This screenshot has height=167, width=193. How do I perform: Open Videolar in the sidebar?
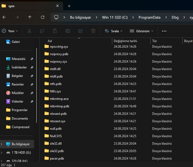click(x=17, y=101)
